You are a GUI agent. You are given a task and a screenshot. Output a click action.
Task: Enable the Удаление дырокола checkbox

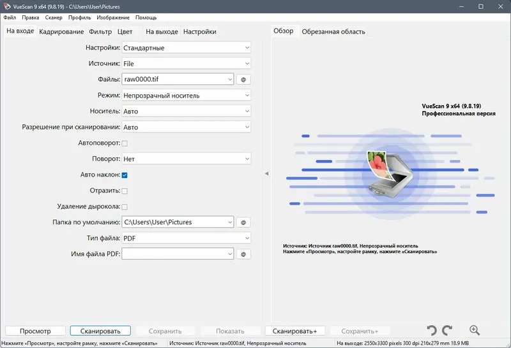(125, 207)
